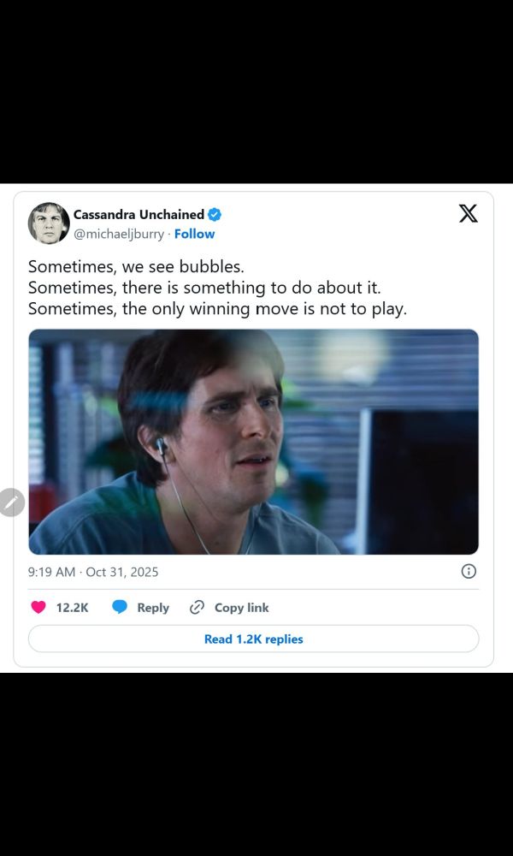The image size is (513, 856).
Task: Click the 12.2K likes count
Action: [x=72, y=608]
